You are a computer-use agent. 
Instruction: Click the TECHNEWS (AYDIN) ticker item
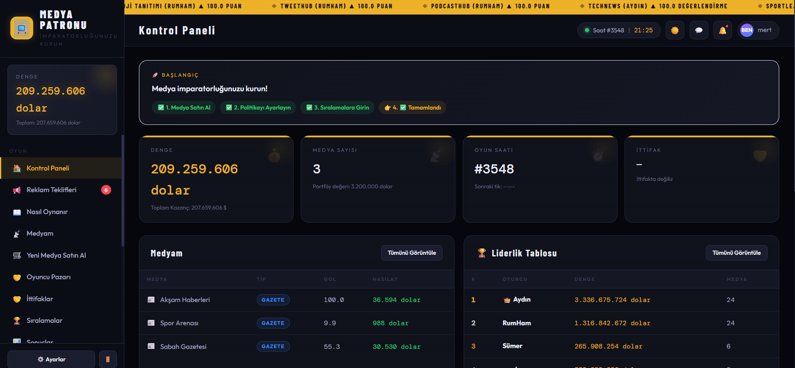[x=658, y=6]
